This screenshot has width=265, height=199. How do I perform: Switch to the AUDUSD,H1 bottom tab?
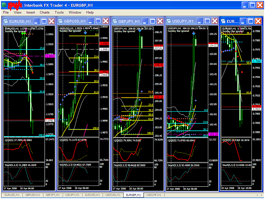[x=92, y=195]
